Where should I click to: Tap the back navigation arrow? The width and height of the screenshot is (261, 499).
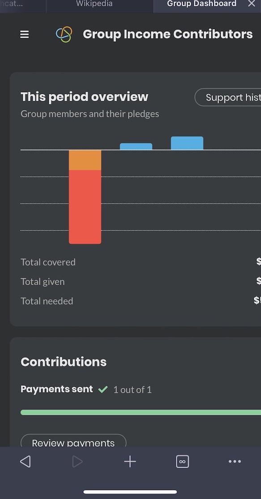[x=25, y=461]
